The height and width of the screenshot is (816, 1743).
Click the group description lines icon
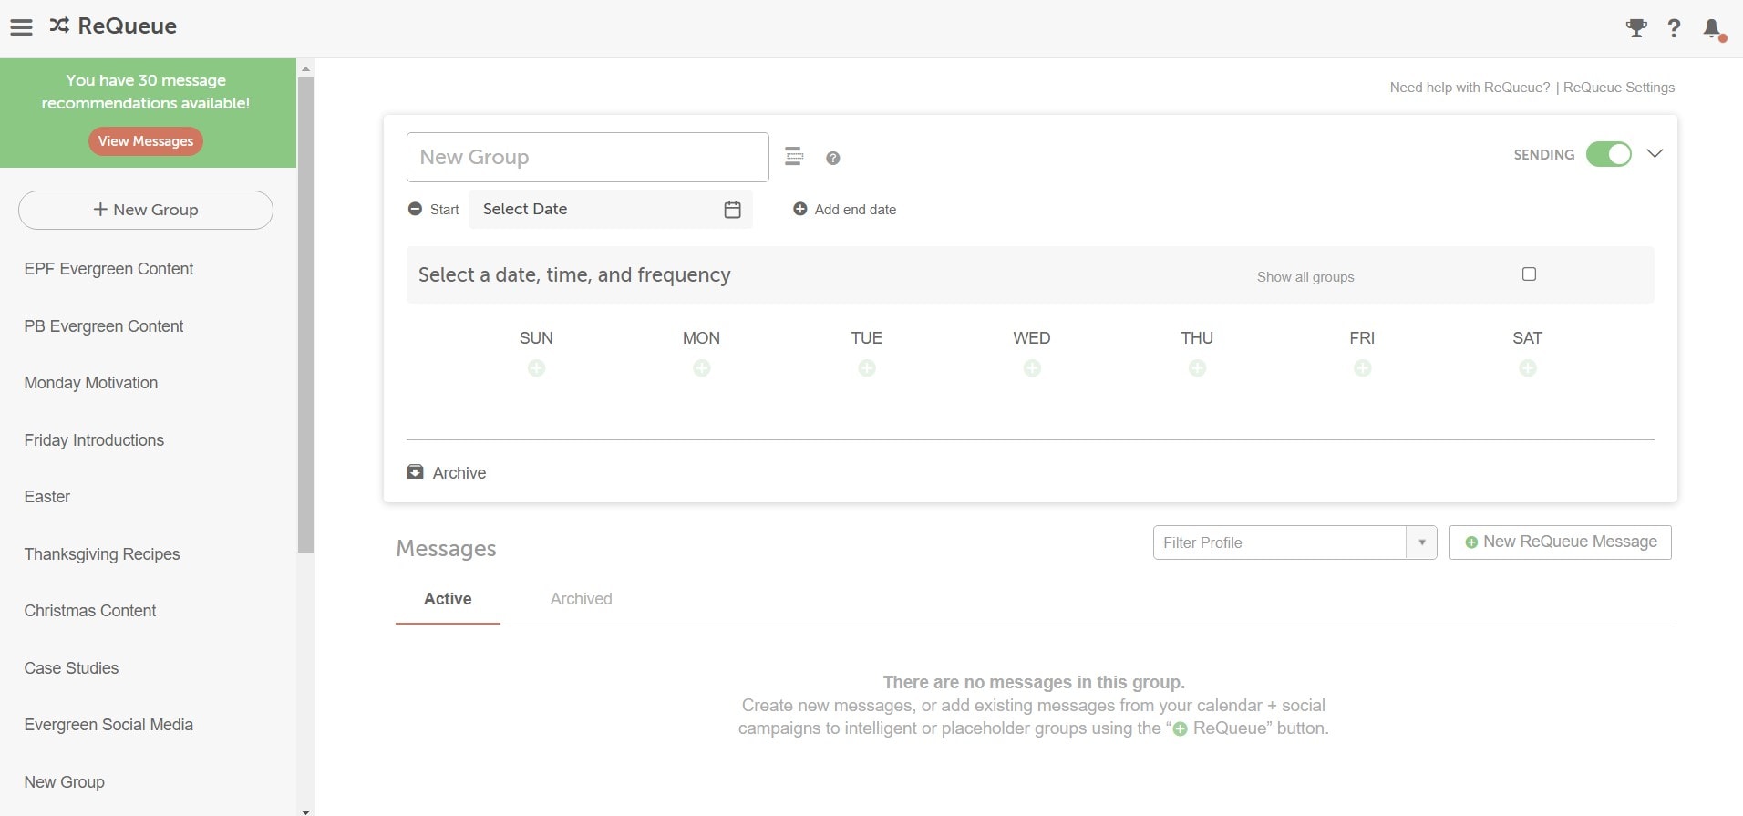pyautogui.click(x=794, y=157)
